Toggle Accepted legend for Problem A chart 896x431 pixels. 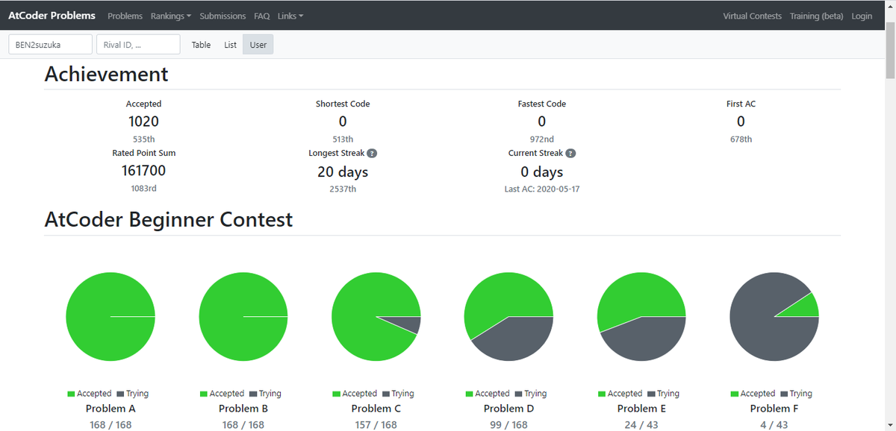[89, 394]
